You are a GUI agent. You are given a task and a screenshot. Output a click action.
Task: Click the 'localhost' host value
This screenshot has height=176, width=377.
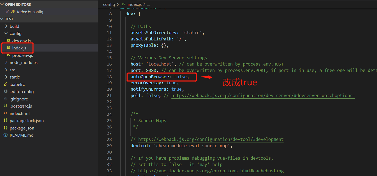pos(160,64)
